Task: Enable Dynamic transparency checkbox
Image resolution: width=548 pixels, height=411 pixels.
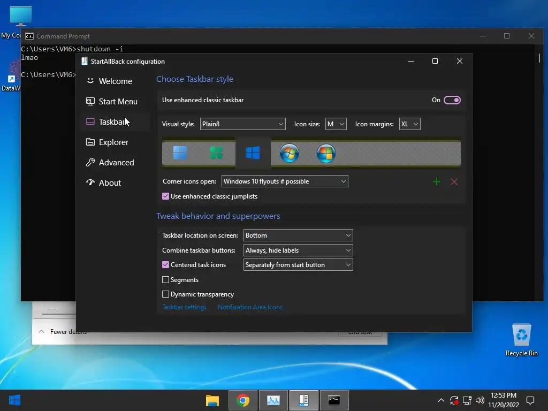Action: click(x=166, y=294)
